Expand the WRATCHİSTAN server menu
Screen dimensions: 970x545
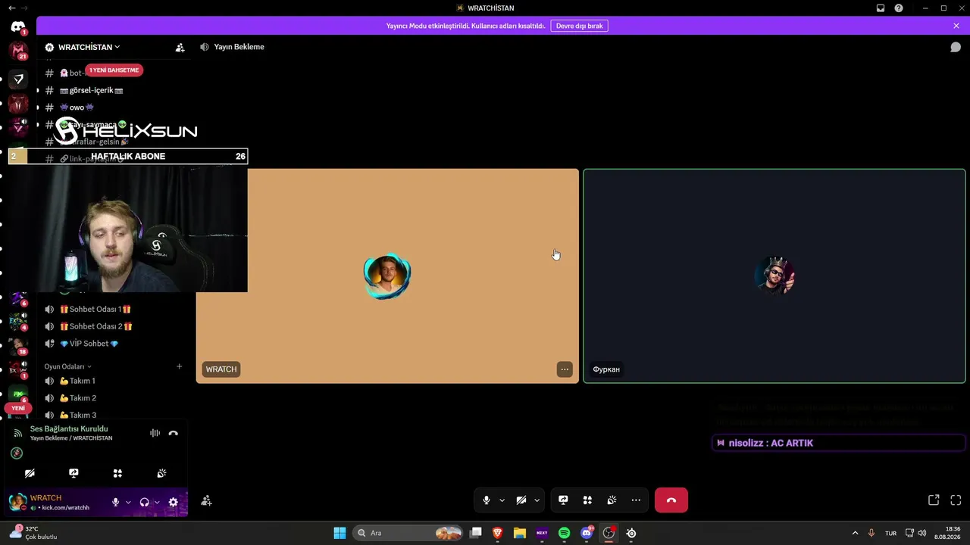[89, 47]
